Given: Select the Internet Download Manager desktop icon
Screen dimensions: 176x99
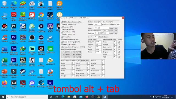Looking at the screenshot, I should (x=23, y=50).
